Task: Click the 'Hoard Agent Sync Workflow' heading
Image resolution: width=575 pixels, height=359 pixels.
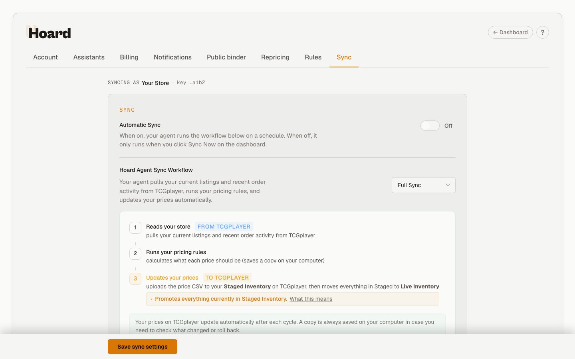Action: (x=156, y=170)
